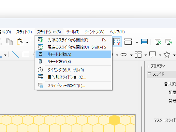Viewport: 176px width, 132px height.
Task: Click the マスタースライド label in sidebar
Action: click(x=165, y=120)
